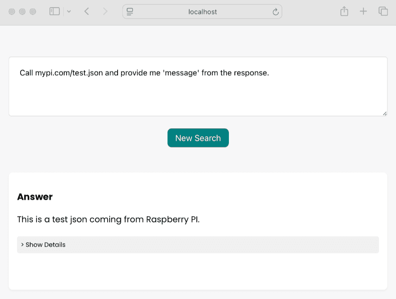The height and width of the screenshot is (299, 396).
Task: Click the localhost address bar
Action: (202, 11)
